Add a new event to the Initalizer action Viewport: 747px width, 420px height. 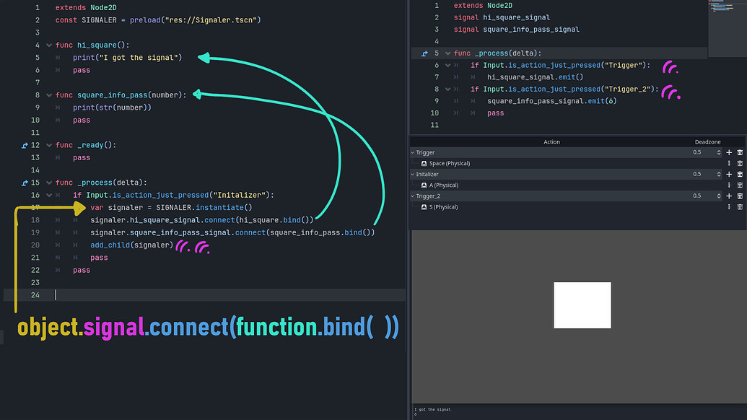[x=728, y=174]
